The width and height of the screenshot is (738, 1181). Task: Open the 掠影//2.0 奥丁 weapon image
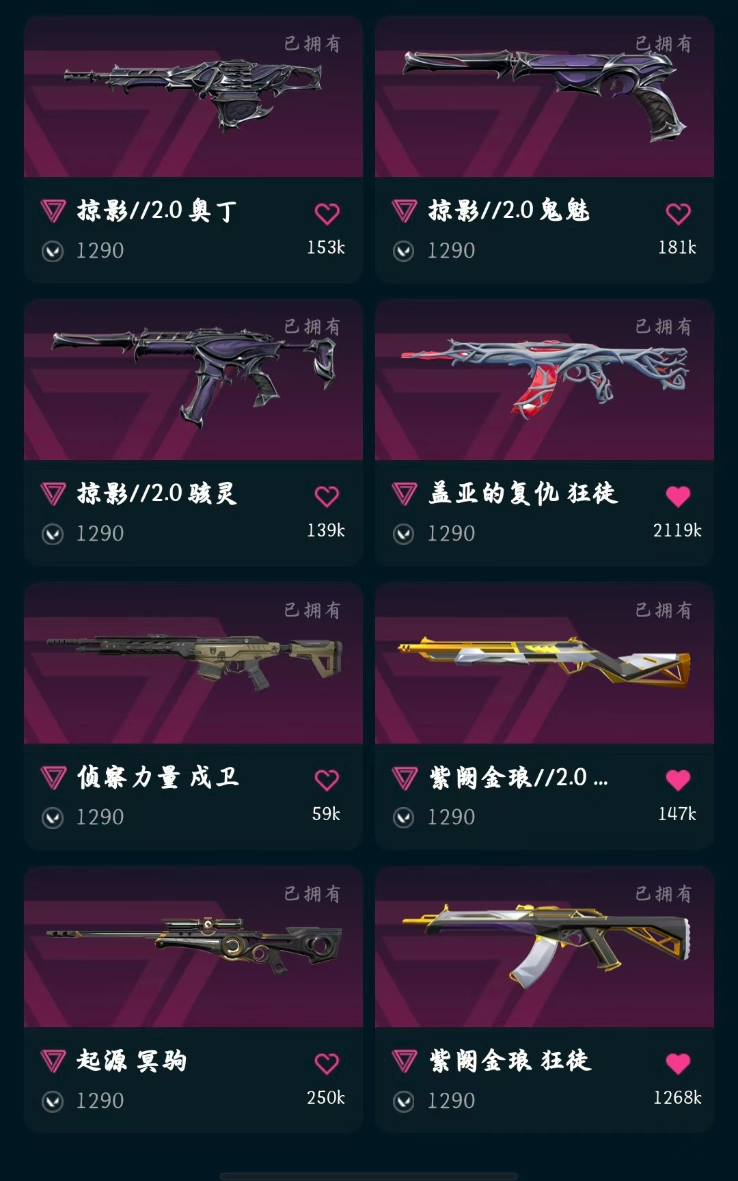click(193, 96)
